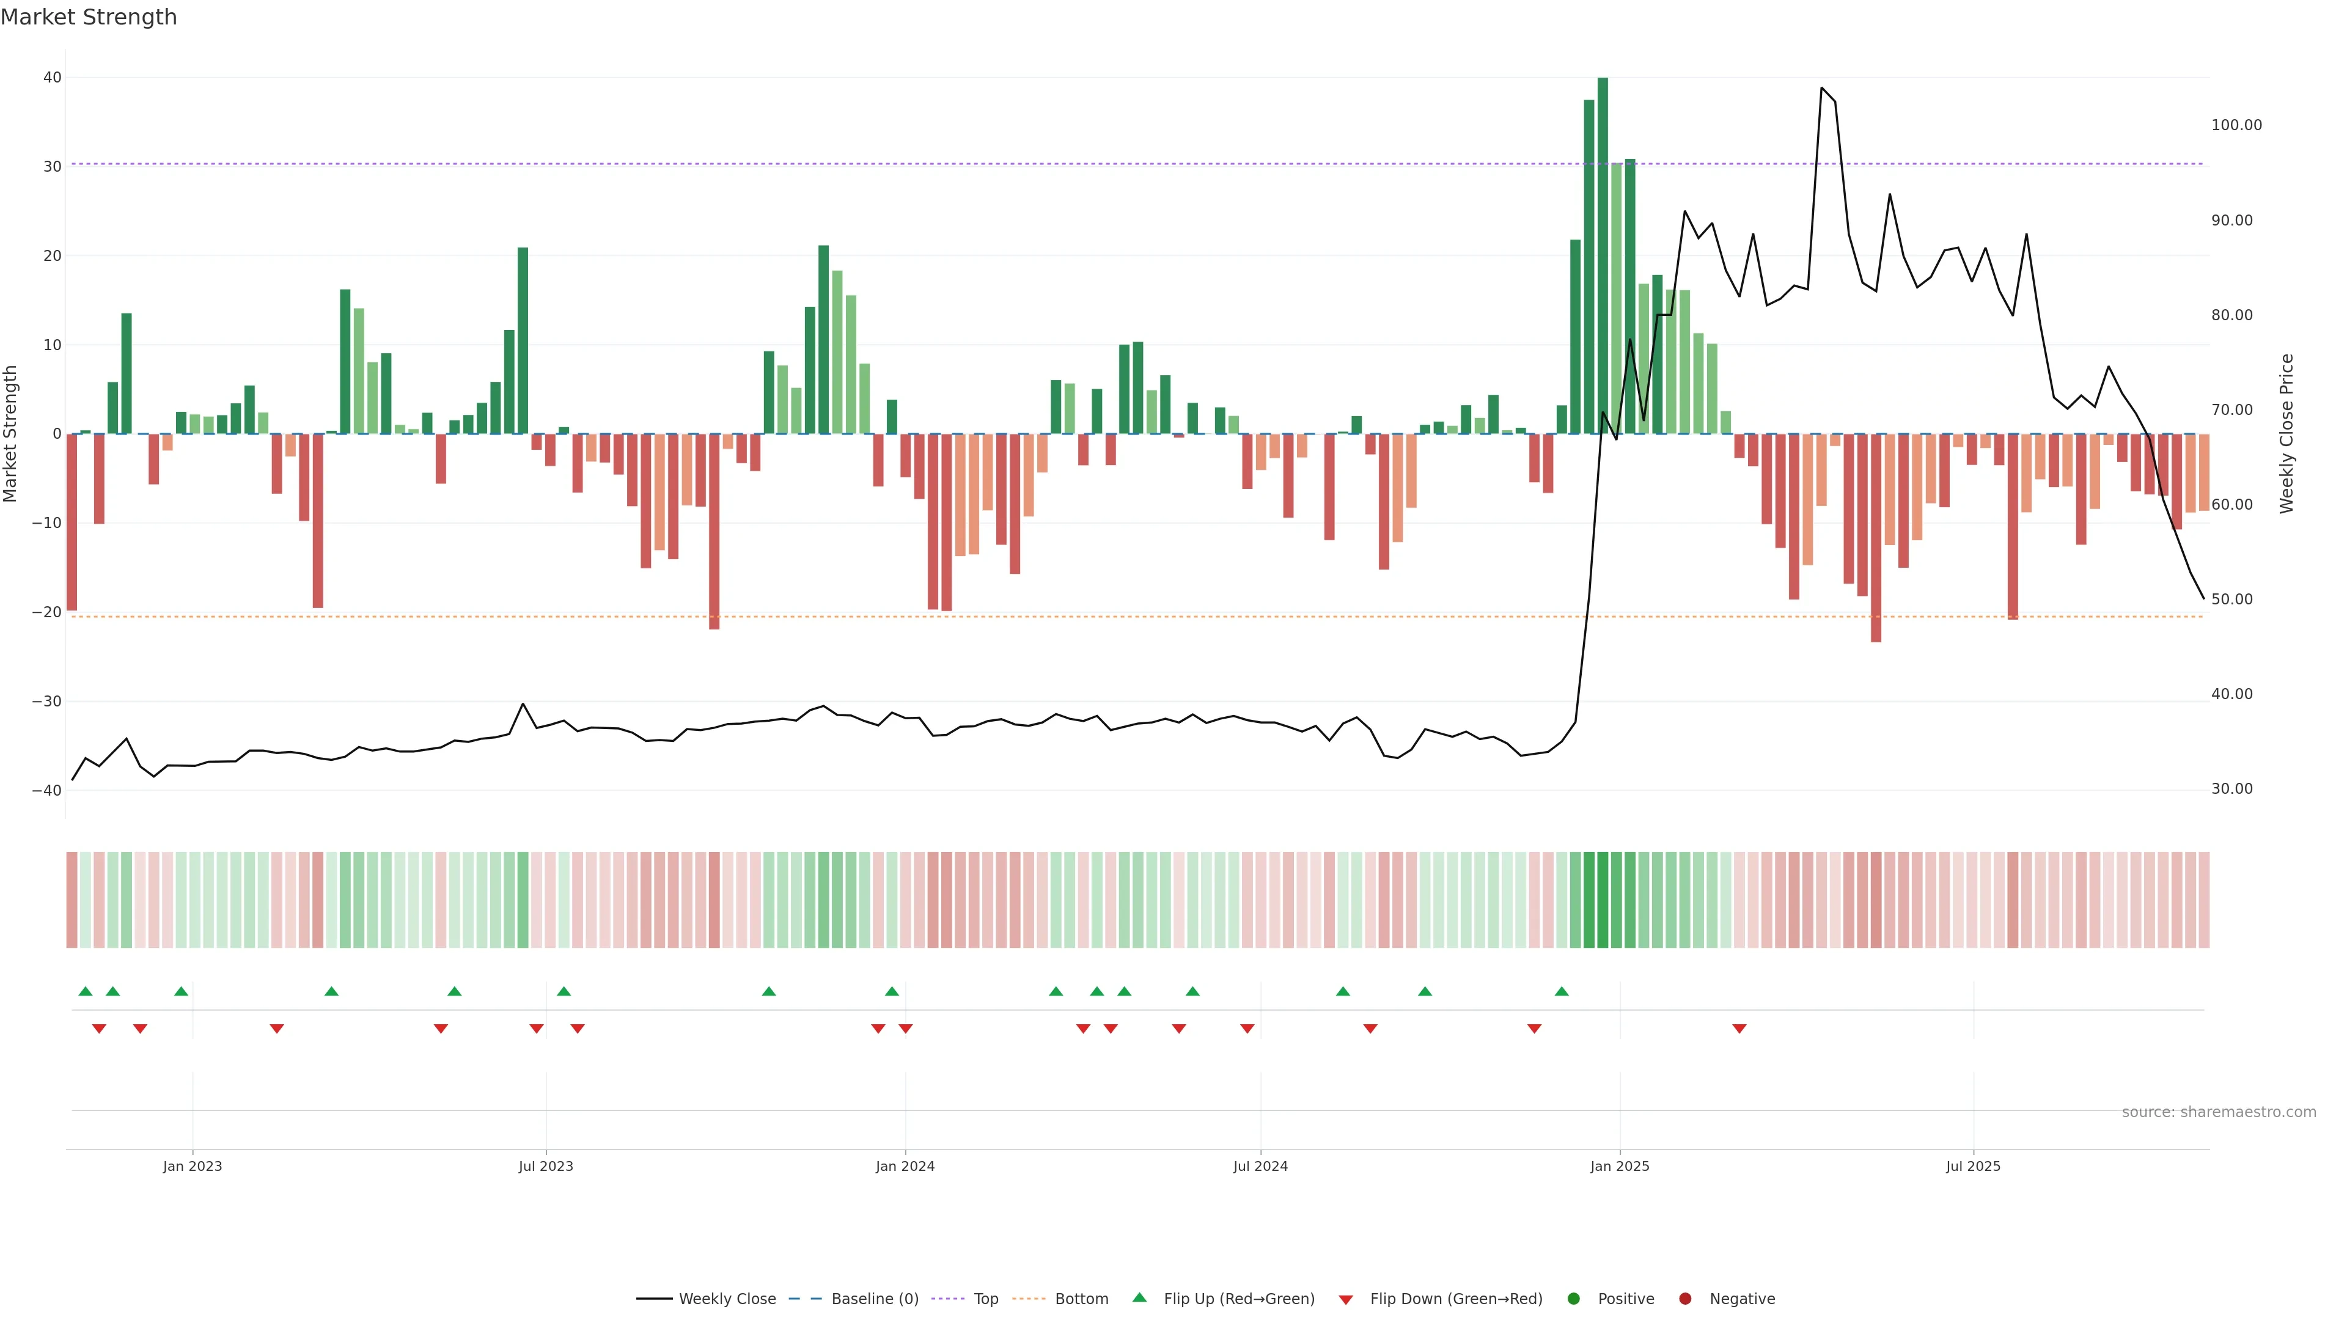Click the Weekly Close Price axis title
This screenshot has width=2347, height=1320.
click(x=2287, y=434)
